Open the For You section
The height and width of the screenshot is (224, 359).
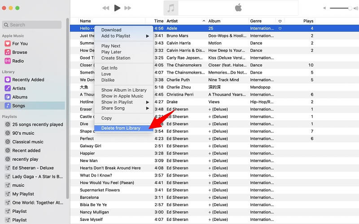click(20, 44)
